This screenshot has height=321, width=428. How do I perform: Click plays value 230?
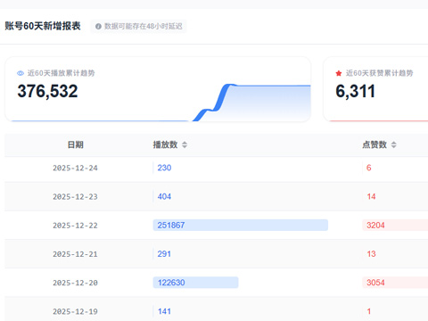164,168
